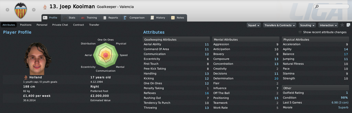The image size is (352, 113).
Task: Go to the Contract section
Action: click(79, 25)
